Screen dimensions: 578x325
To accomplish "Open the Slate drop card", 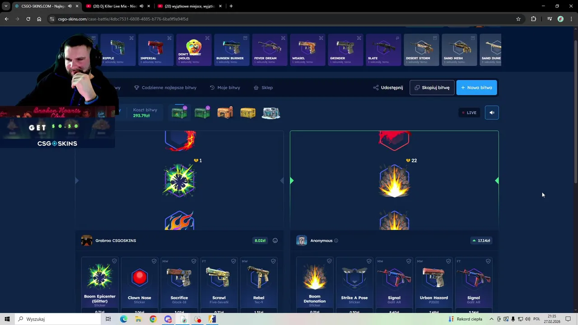I will click(383, 50).
